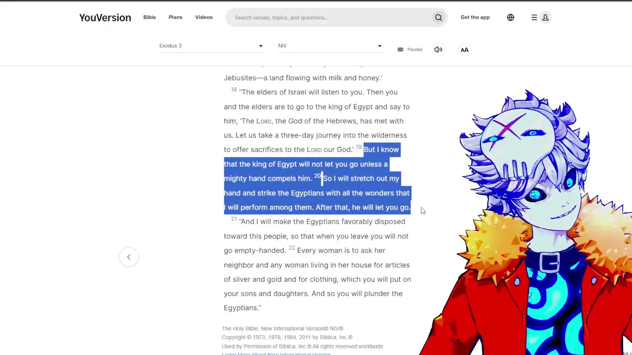Click the "plunder the Egyptians" line
Image resolution: width=632 pixels, height=355 pixels.
[313, 293]
